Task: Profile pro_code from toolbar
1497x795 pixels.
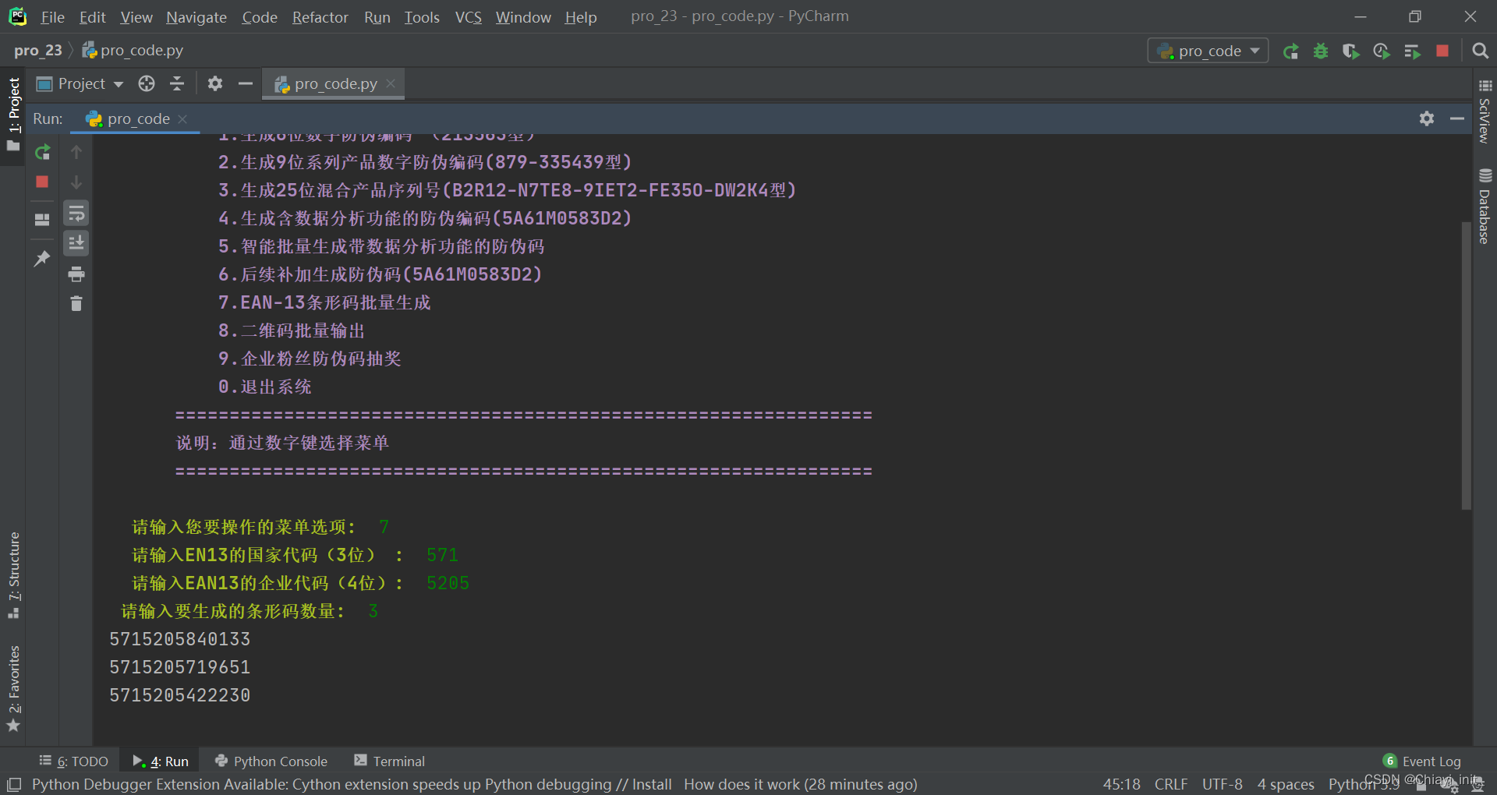Action: coord(1382,51)
